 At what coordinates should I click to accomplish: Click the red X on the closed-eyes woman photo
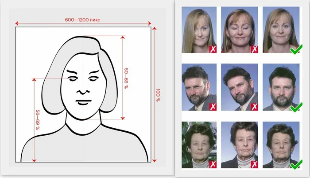point(254,49)
